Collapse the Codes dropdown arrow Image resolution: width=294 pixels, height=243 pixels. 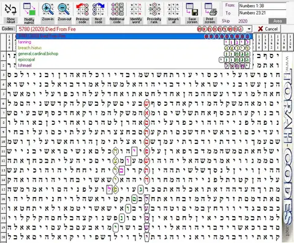[x=249, y=29]
